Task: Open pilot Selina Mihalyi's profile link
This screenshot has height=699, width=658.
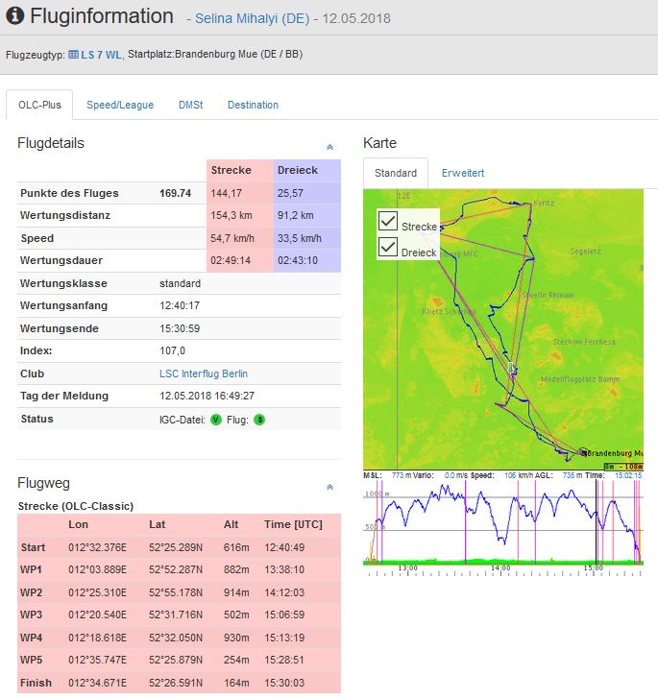Action: coord(250,19)
